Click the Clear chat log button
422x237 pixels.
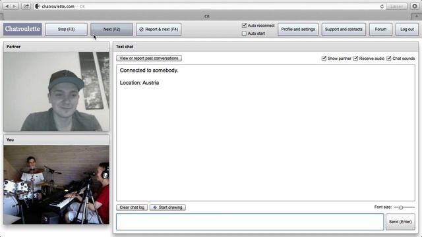coord(132,207)
